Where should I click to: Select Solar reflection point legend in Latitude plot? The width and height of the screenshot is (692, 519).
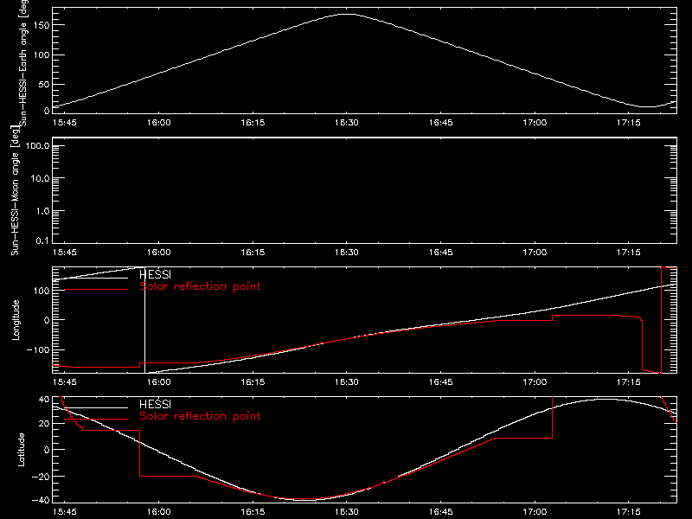tap(200, 416)
